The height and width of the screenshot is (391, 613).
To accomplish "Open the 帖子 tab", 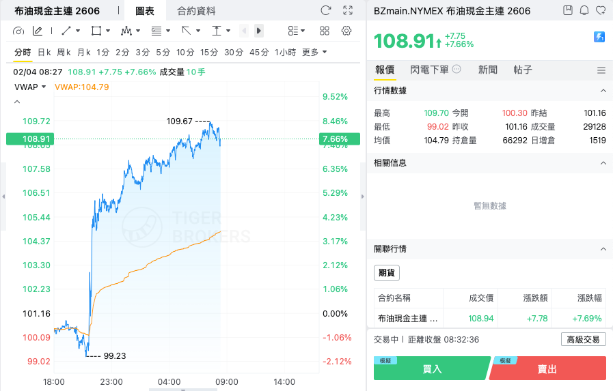I will pyautogui.click(x=523, y=70).
